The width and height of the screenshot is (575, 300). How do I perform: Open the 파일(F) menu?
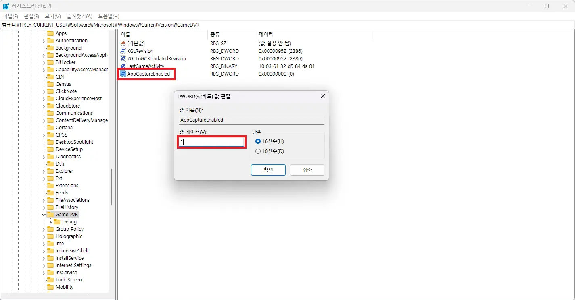pos(10,17)
